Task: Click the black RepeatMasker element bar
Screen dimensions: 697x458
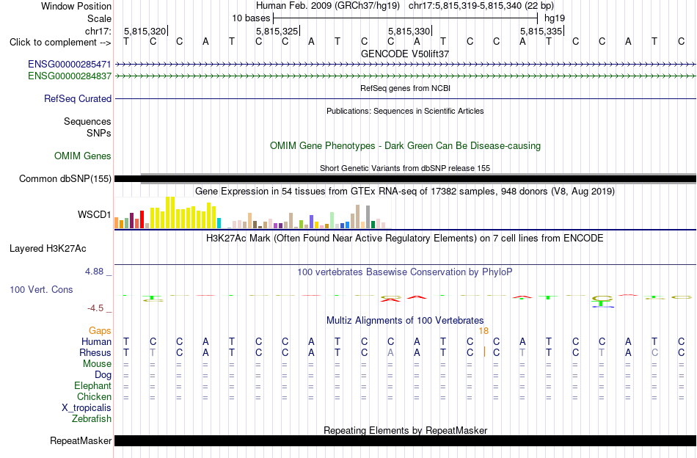Action: click(405, 440)
